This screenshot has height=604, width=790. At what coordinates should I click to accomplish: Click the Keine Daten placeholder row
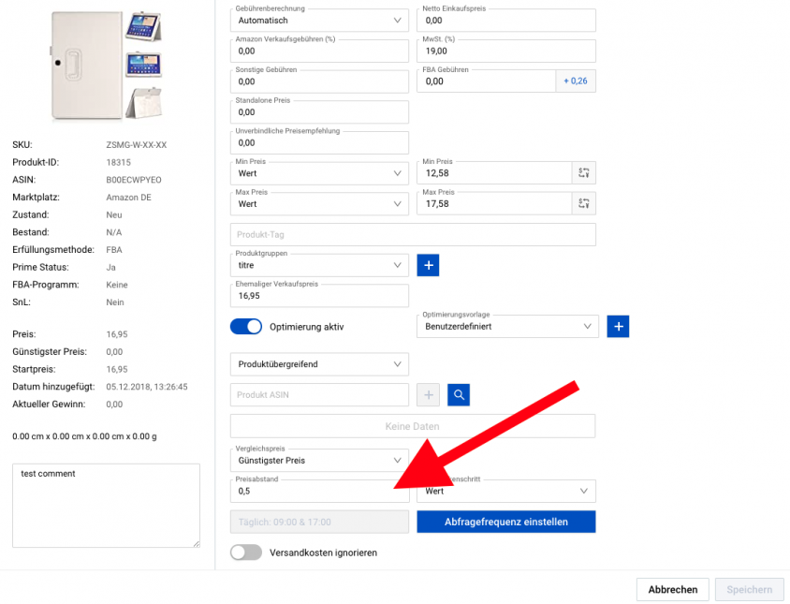413,426
